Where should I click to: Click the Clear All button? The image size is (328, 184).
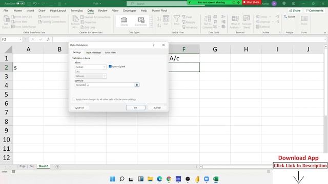tap(79, 108)
